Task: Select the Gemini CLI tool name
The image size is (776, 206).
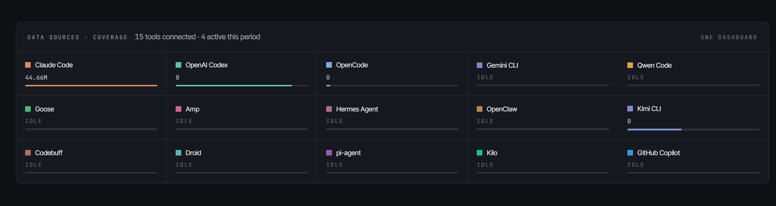Action: click(502, 65)
